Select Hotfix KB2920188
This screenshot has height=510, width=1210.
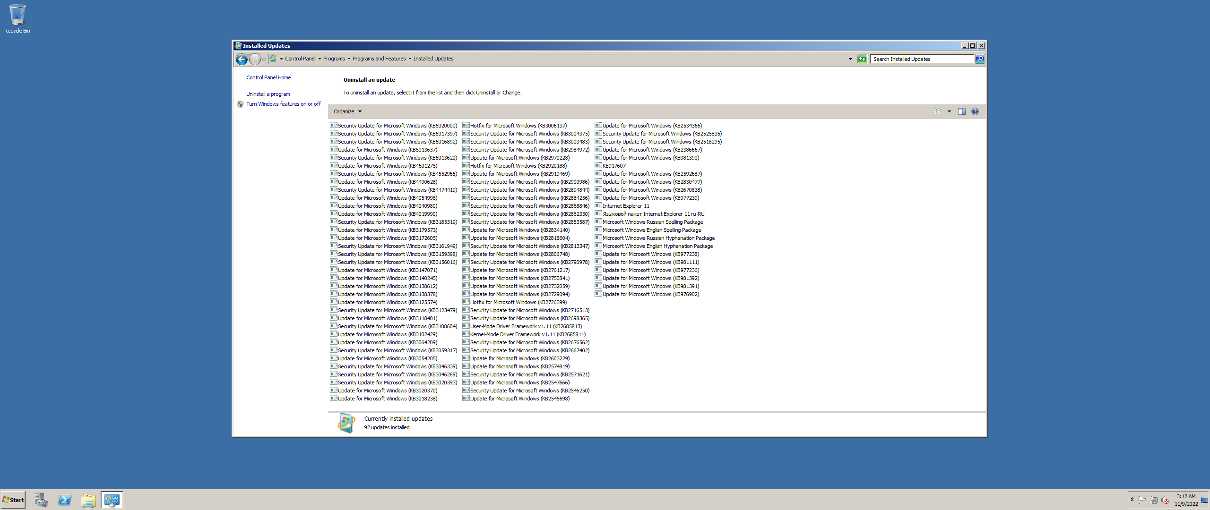click(x=515, y=166)
